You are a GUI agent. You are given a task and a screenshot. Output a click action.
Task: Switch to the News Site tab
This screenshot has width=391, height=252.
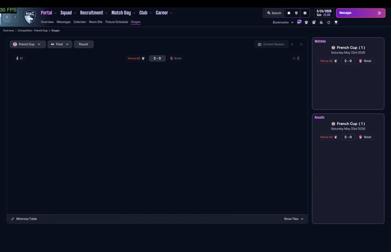[96, 22]
